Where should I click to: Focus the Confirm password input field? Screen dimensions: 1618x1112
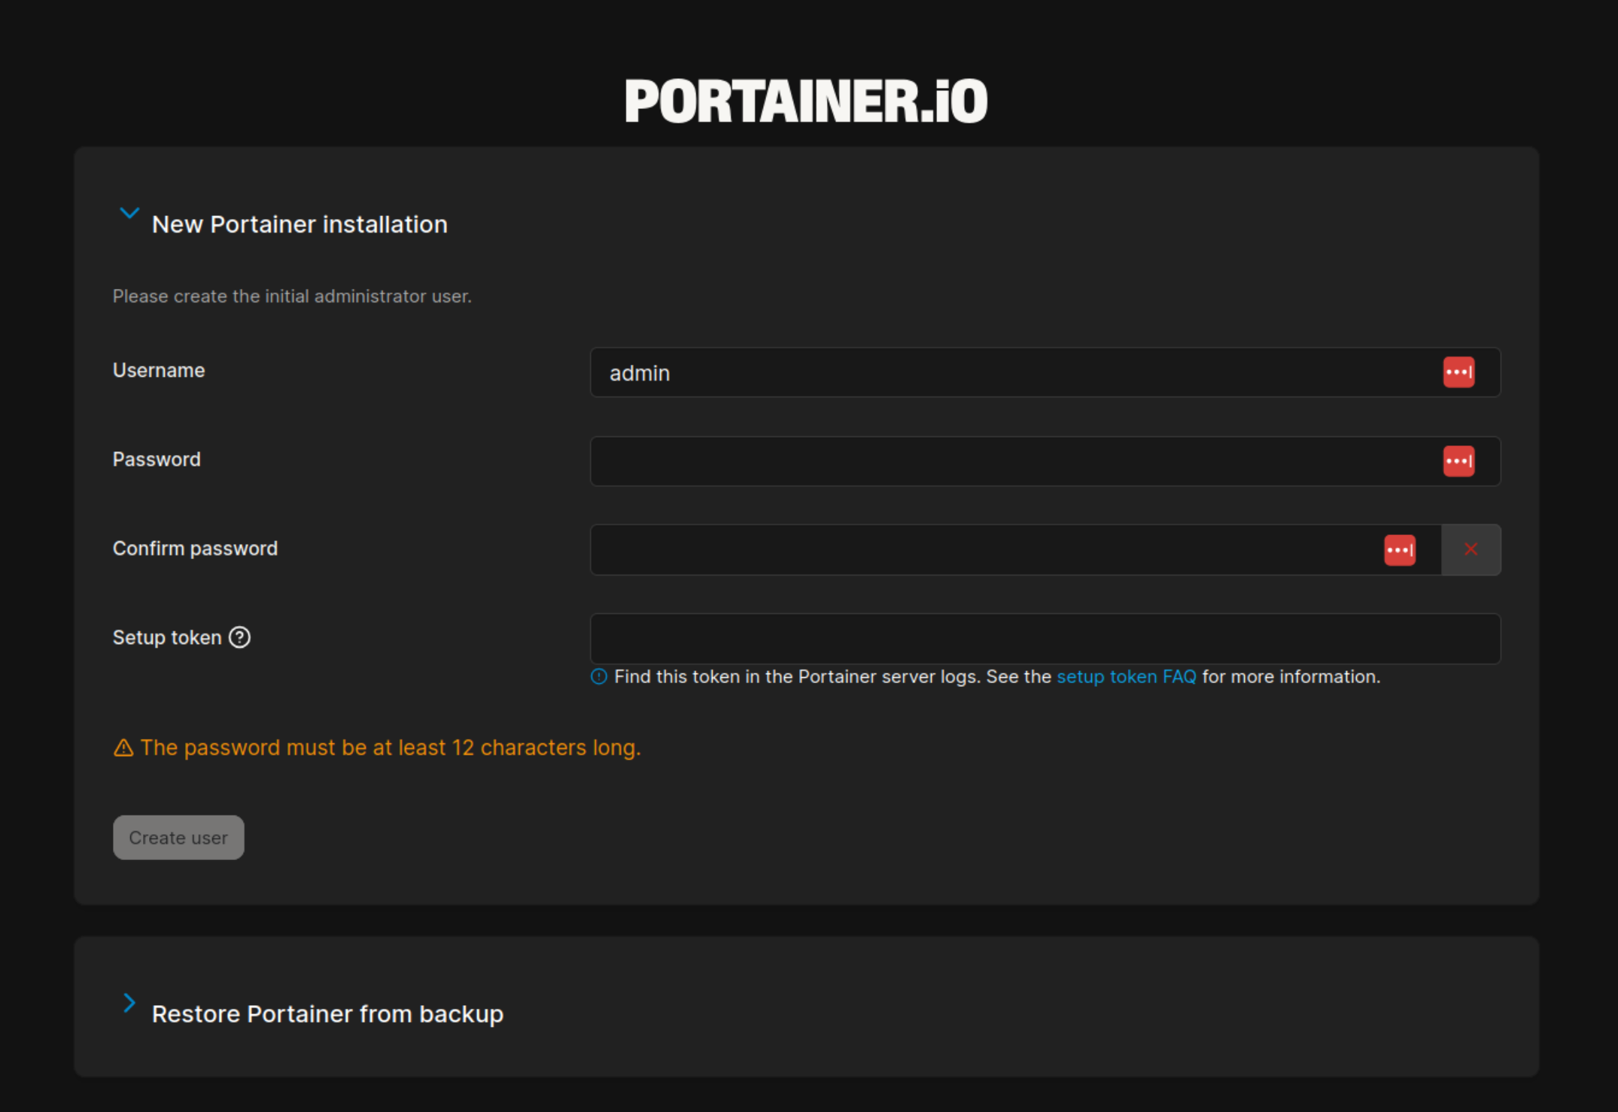[1015, 550]
